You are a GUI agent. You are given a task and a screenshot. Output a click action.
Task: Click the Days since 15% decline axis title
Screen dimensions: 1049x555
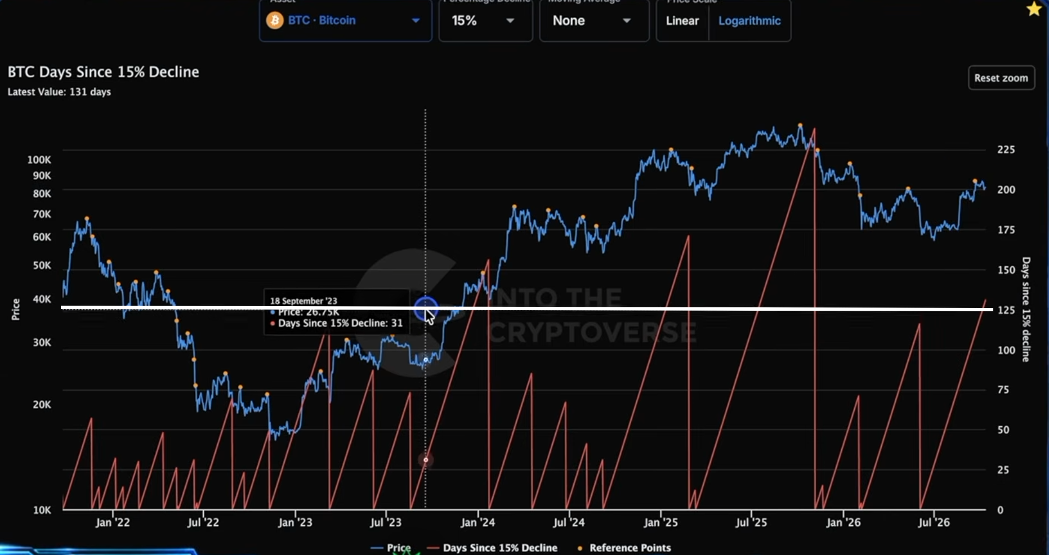pyautogui.click(x=1026, y=310)
